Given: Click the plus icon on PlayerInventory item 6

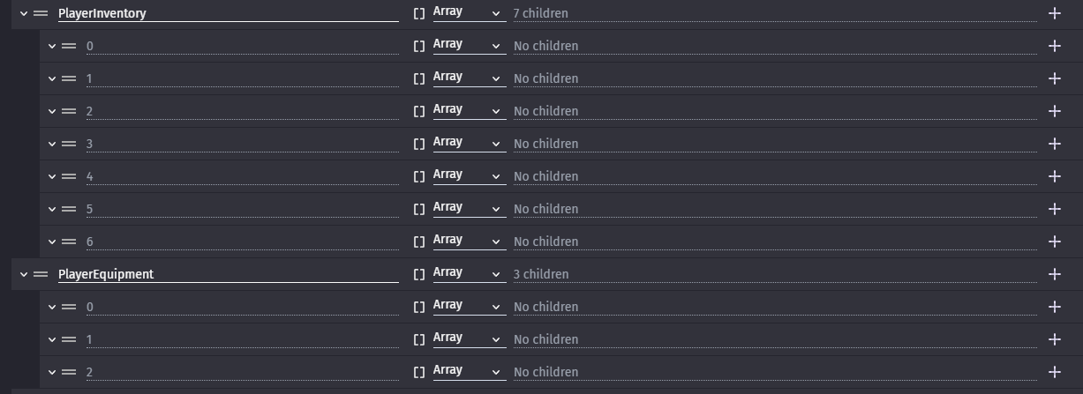Looking at the screenshot, I should coord(1054,242).
